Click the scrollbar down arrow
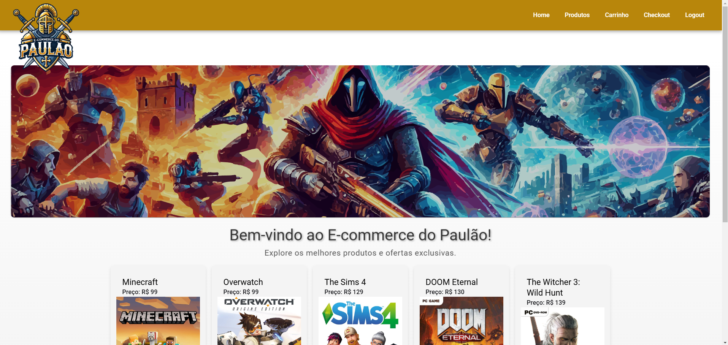 click(x=725, y=342)
